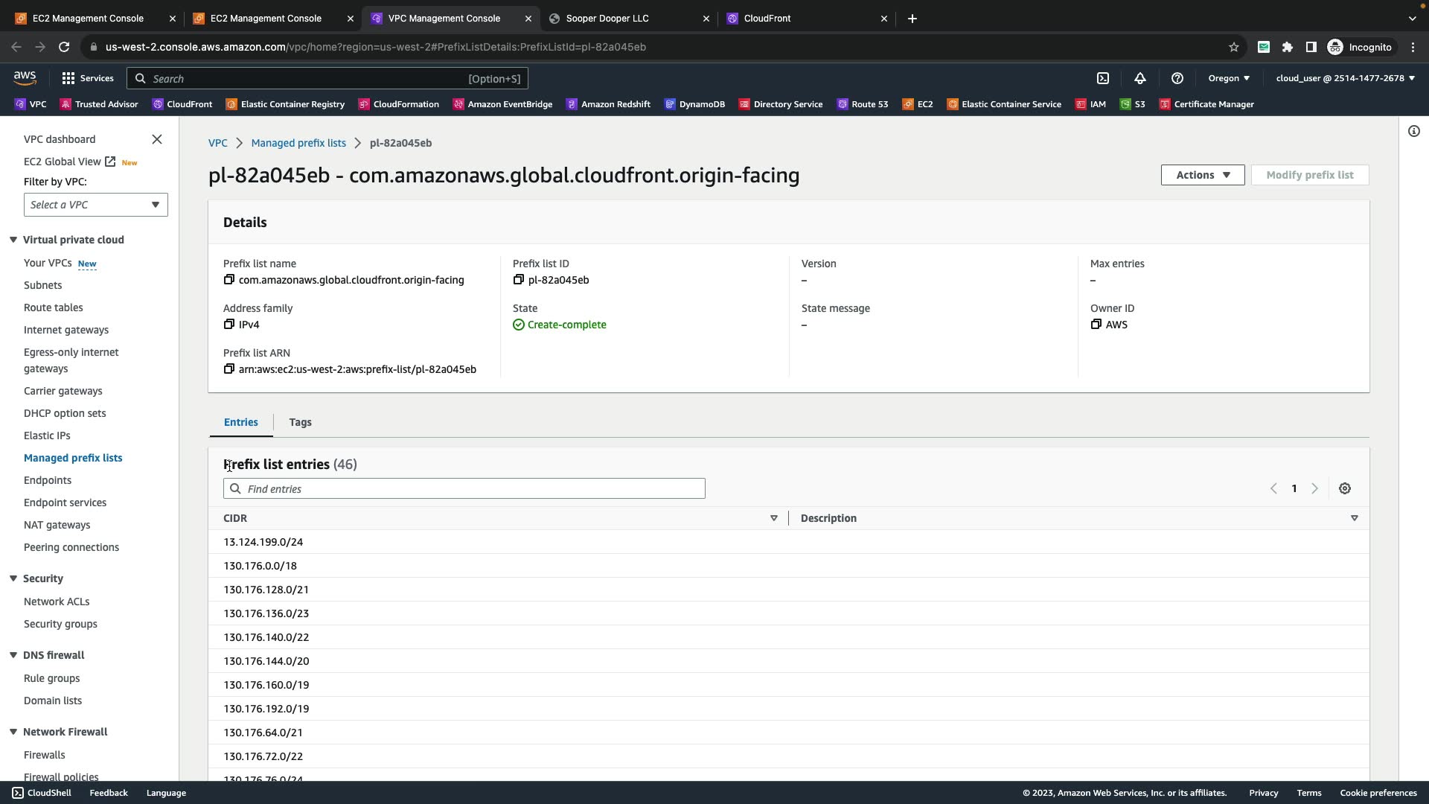Open the Oregon region selector
The image size is (1429, 804).
(x=1229, y=78)
